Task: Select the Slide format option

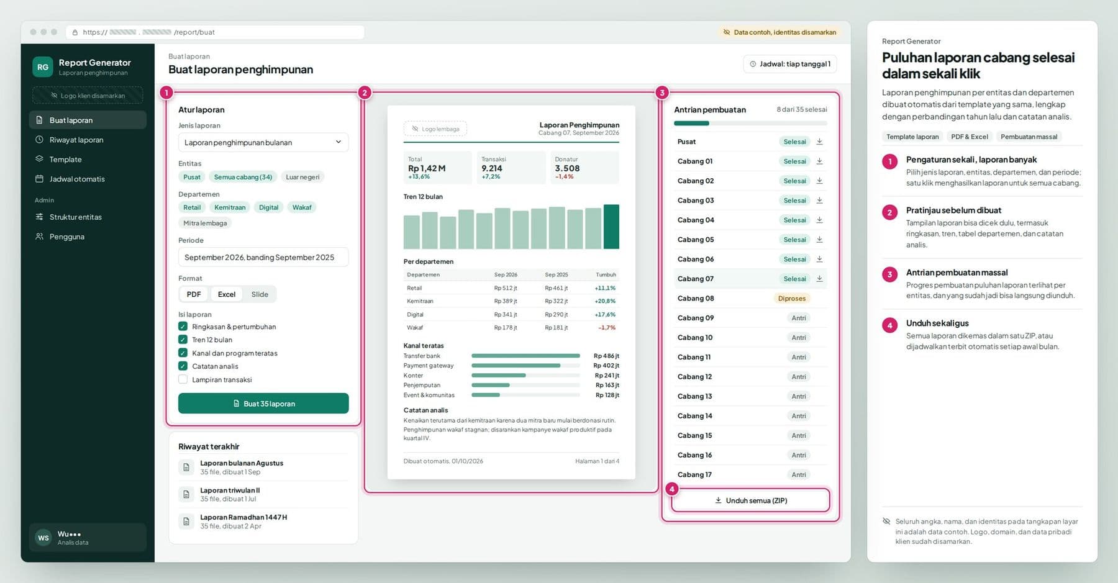Action: pos(260,294)
